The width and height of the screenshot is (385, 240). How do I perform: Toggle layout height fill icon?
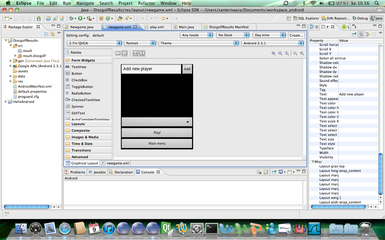(142, 53)
